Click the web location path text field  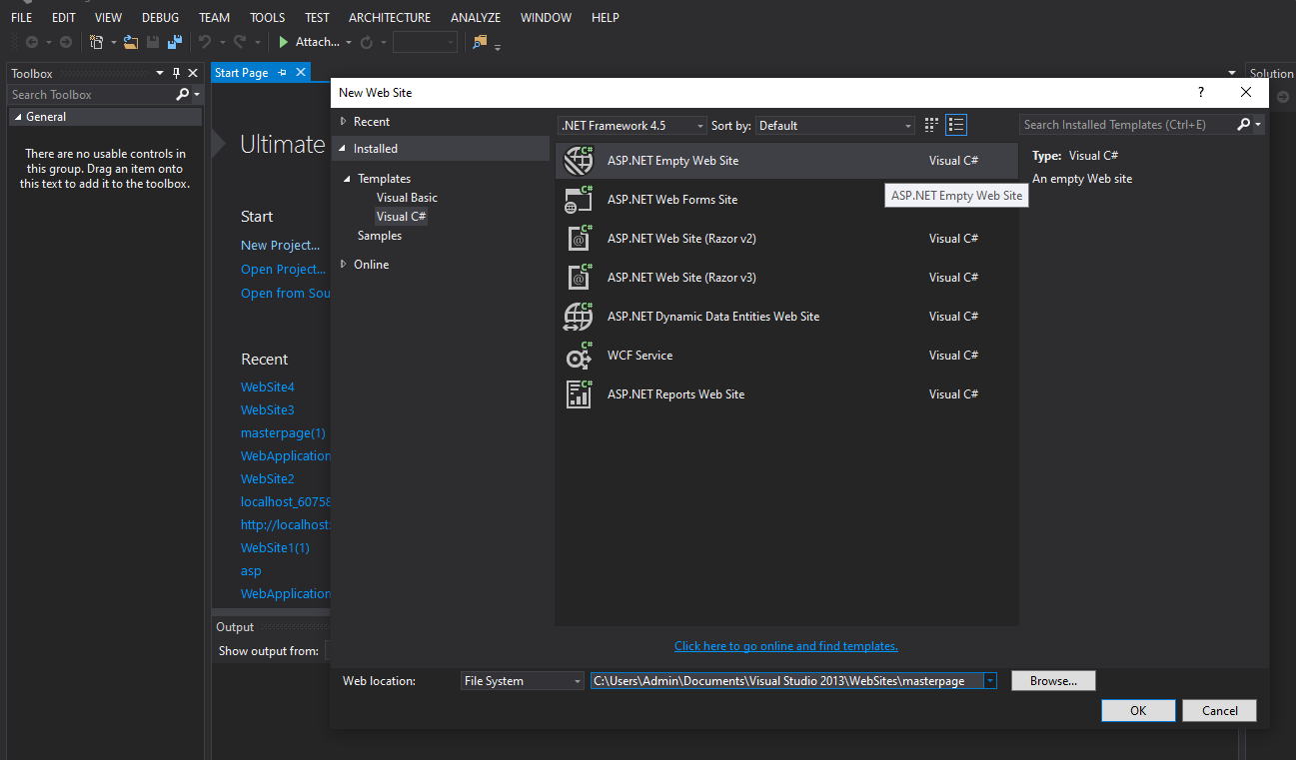[x=786, y=681]
